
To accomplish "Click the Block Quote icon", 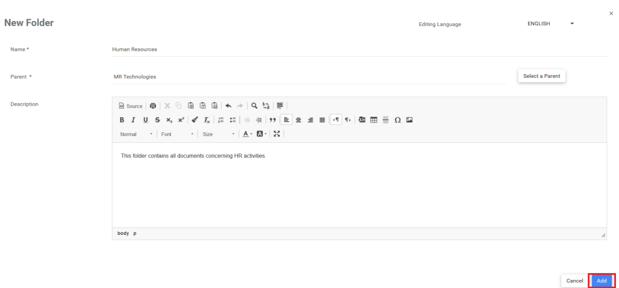I will tap(272, 120).
